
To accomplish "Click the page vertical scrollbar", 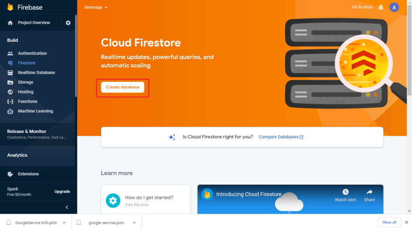I will coord(409,50).
